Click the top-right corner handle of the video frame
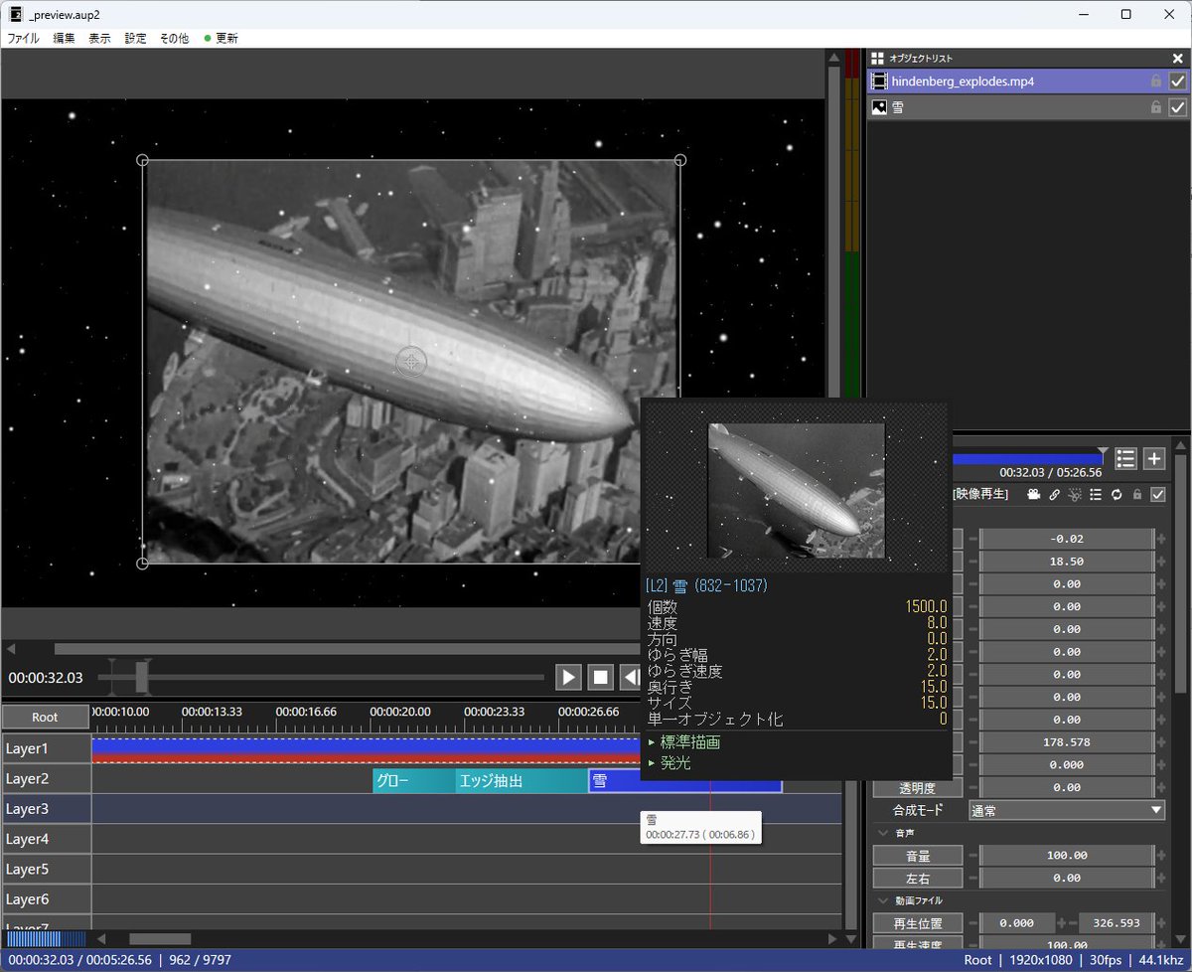The width and height of the screenshot is (1192, 972). 680,160
